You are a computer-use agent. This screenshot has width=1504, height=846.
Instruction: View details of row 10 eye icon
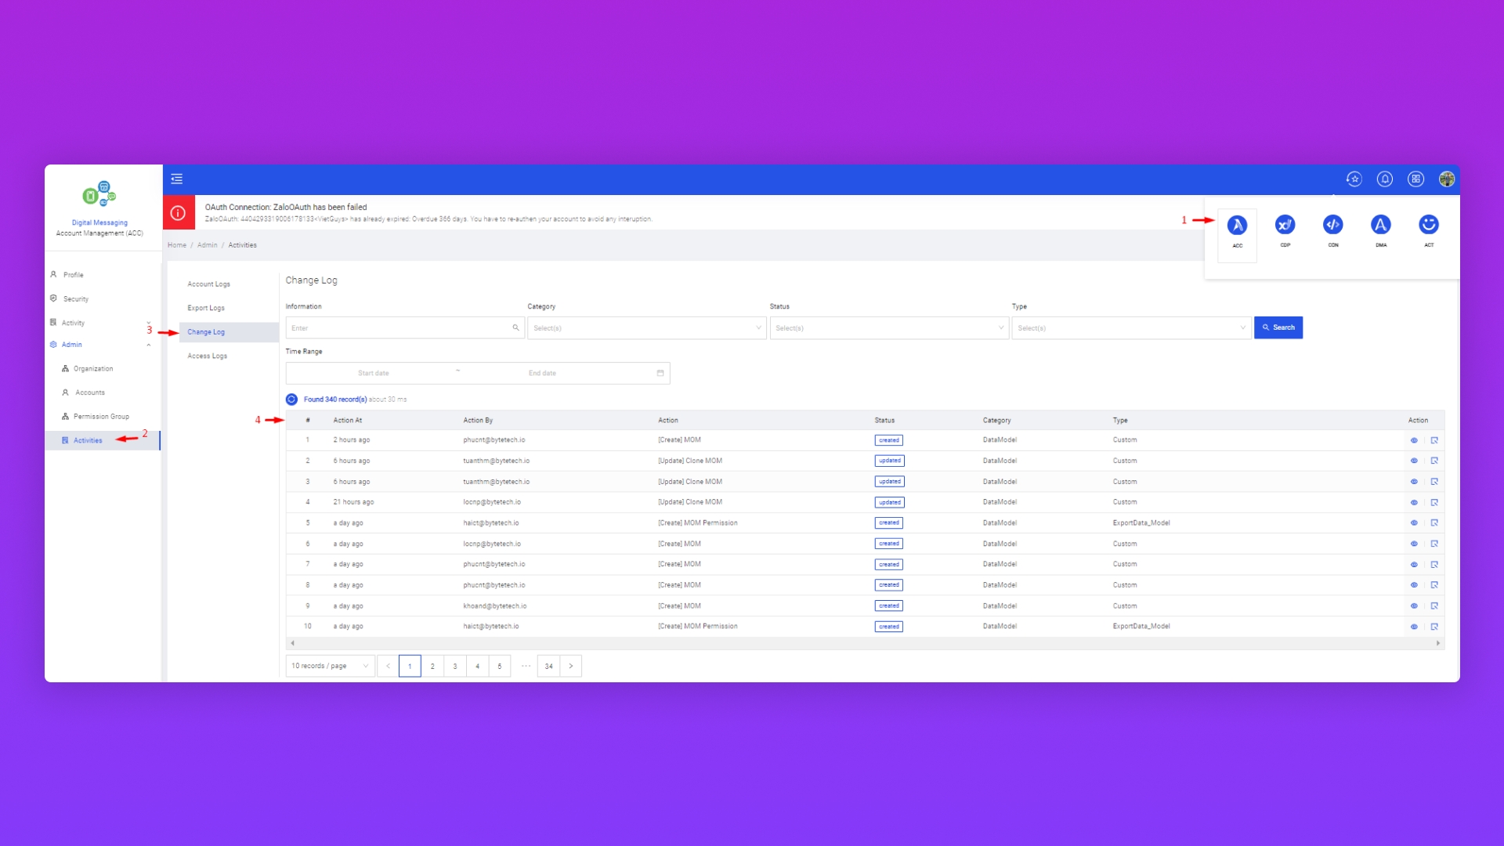coord(1414,627)
